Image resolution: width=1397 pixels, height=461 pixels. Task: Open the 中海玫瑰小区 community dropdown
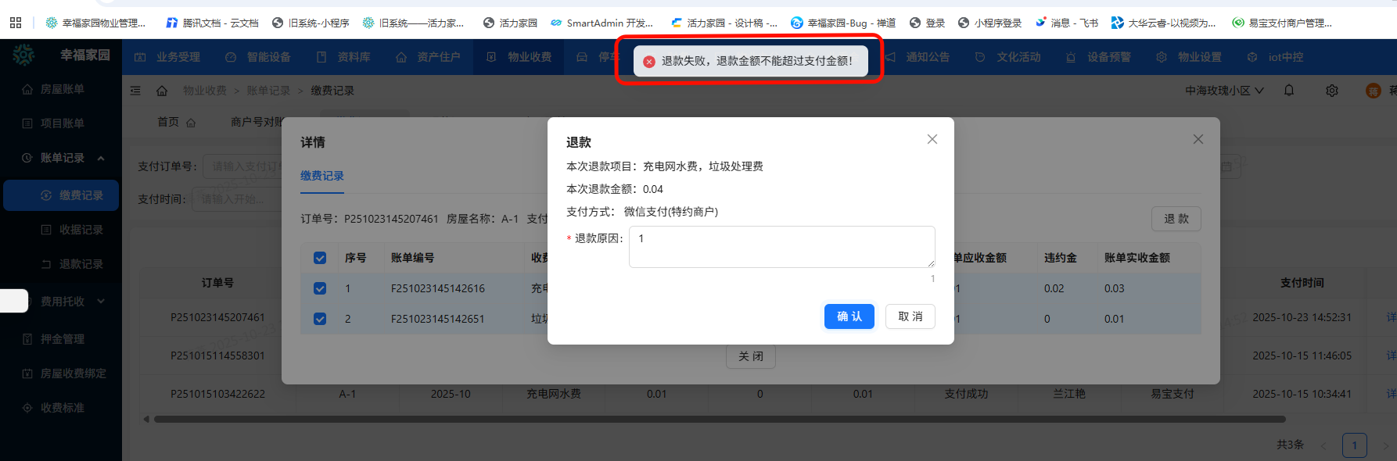click(1224, 91)
